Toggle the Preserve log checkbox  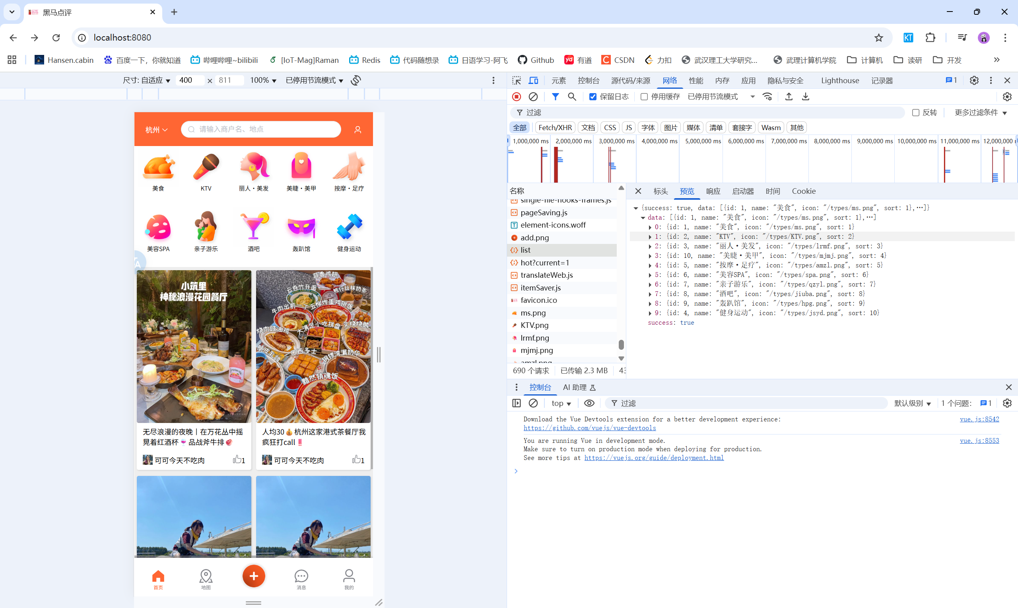pyautogui.click(x=593, y=97)
